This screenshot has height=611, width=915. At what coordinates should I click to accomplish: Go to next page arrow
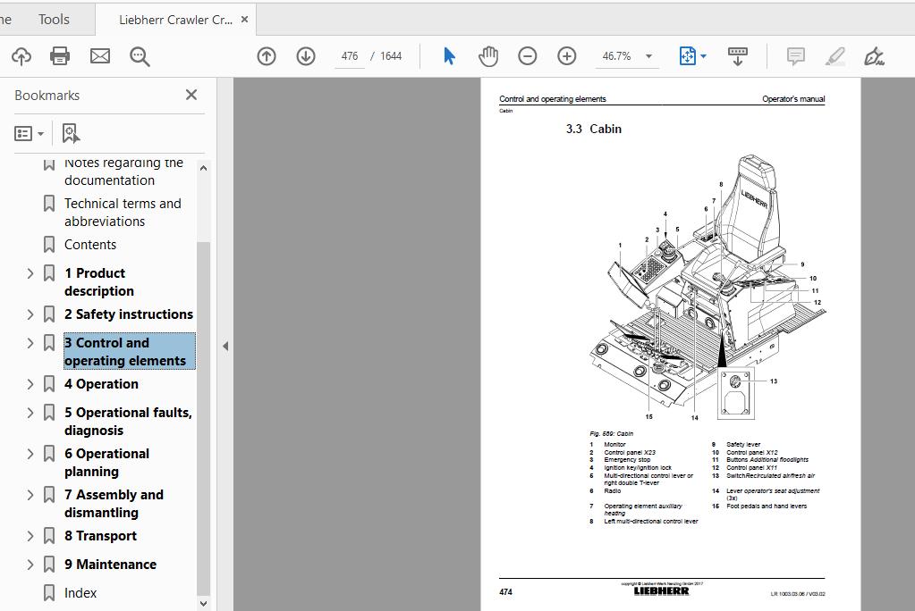[x=306, y=56]
